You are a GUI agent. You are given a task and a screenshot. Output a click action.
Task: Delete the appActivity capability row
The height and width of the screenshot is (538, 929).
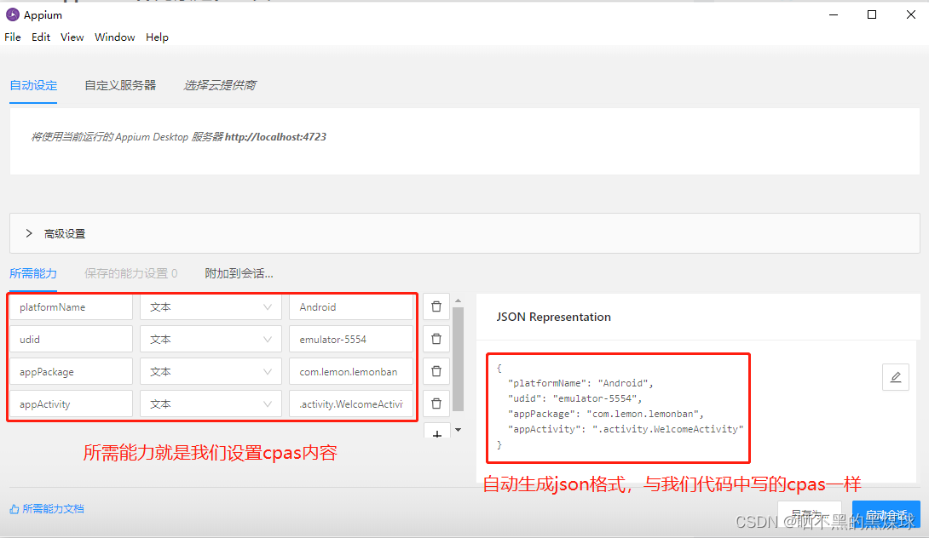click(436, 403)
